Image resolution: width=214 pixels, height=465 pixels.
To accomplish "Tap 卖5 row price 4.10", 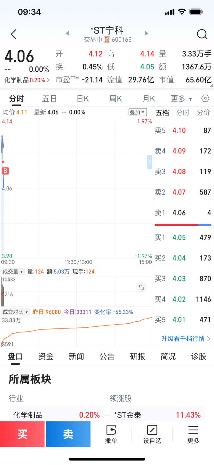I will tap(179, 130).
